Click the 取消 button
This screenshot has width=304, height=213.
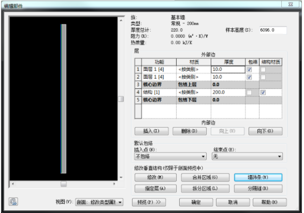point(233,202)
